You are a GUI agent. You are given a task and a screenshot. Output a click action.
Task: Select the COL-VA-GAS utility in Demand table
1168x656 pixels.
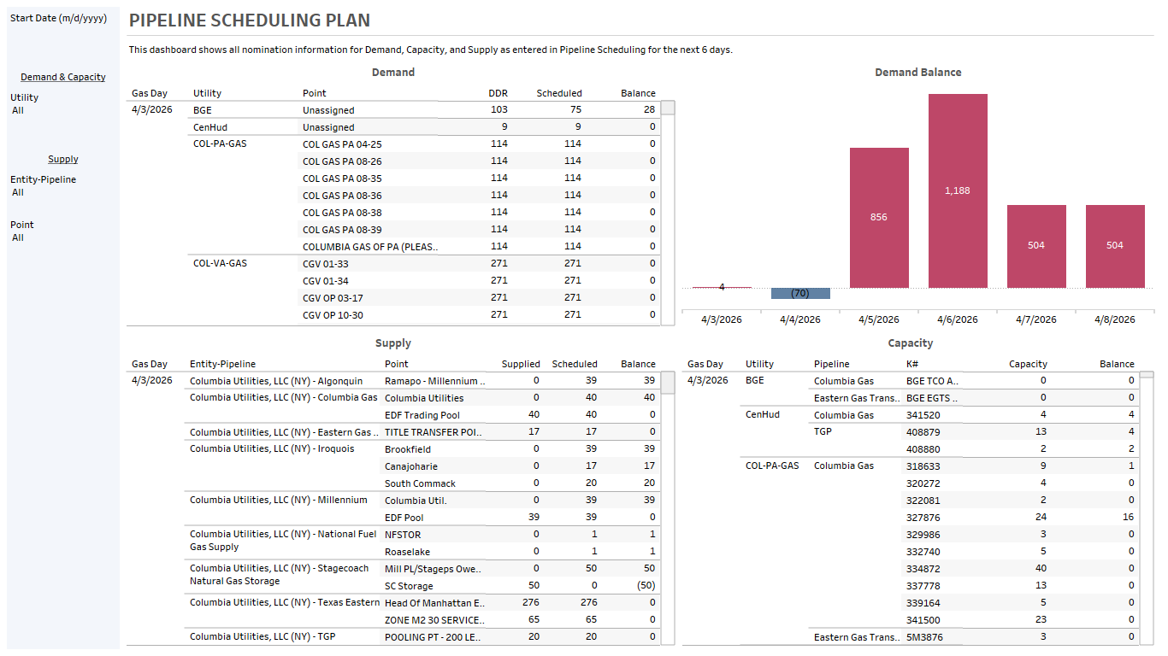coord(220,263)
